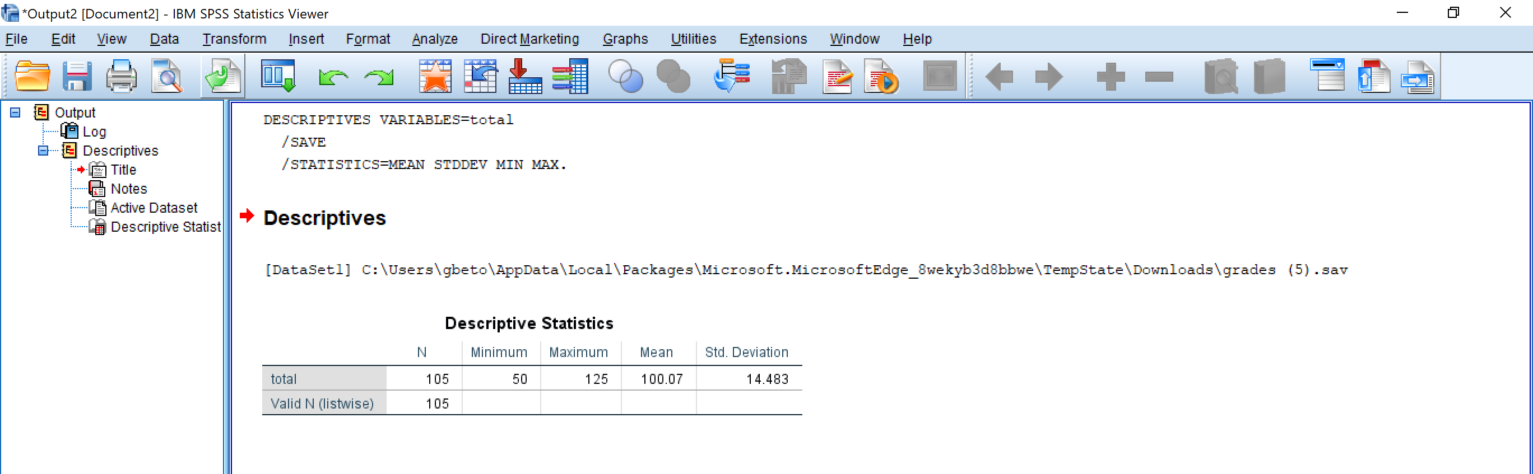1533x474 pixels.
Task: Open the Edit menu
Action: [63, 39]
